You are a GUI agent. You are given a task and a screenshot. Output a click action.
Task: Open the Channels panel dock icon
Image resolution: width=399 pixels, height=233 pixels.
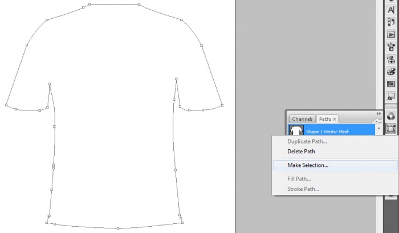[391, 116]
